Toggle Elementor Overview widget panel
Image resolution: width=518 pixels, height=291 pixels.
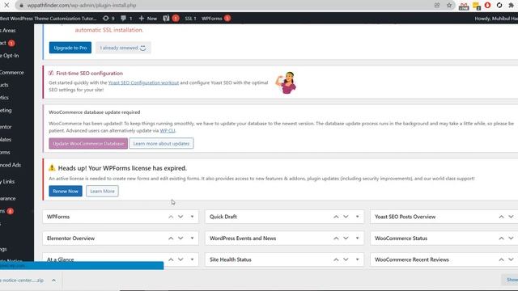pos(192,238)
